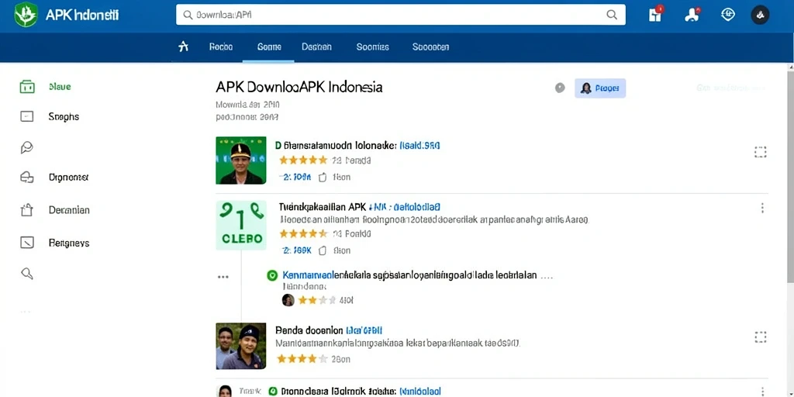Click the green shield APK logo
Viewport: 794px width, 397px height.
pyautogui.click(x=26, y=15)
